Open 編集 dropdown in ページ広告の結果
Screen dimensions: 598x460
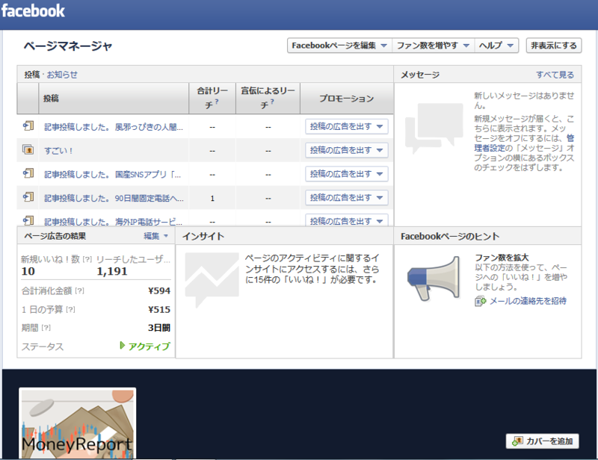point(155,236)
